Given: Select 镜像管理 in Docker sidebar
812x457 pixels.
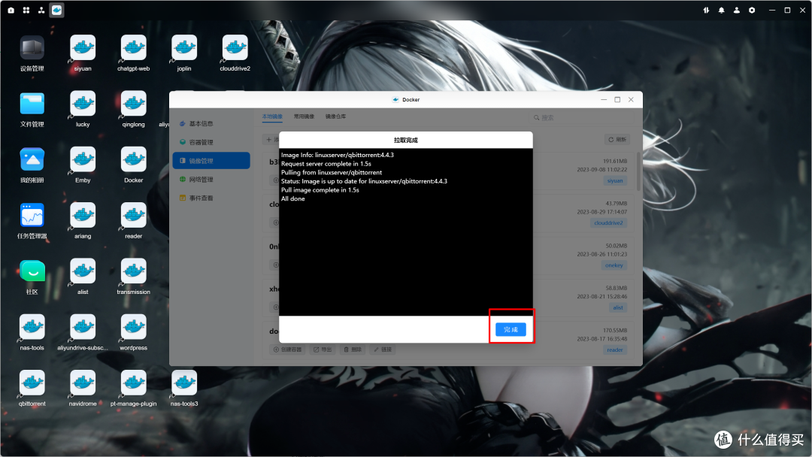Looking at the screenshot, I should click(x=211, y=161).
